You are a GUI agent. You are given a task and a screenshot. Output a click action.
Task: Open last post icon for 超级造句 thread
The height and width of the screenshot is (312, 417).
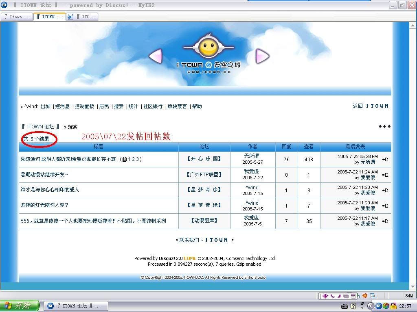click(x=385, y=159)
